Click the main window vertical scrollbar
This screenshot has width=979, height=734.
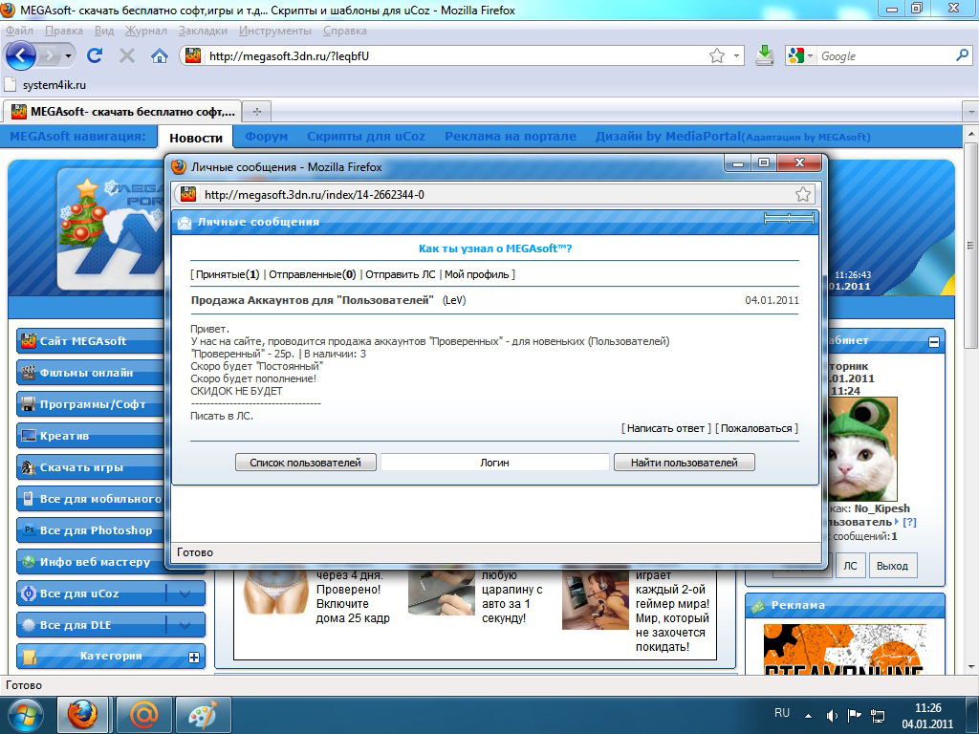tap(971, 244)
